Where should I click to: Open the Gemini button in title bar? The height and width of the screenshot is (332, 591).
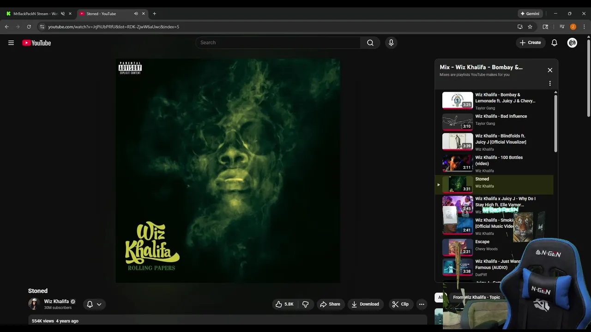tap(530, 14)
